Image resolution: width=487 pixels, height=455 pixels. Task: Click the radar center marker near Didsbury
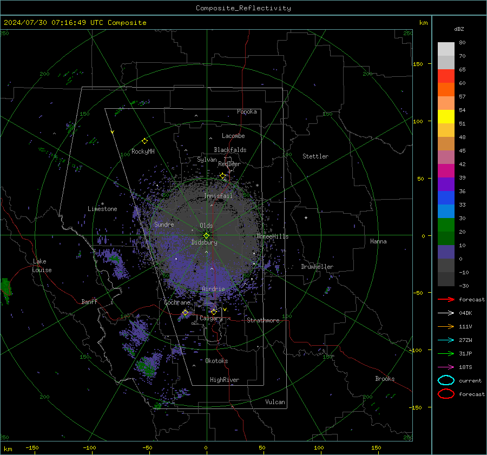click(207, 236)
